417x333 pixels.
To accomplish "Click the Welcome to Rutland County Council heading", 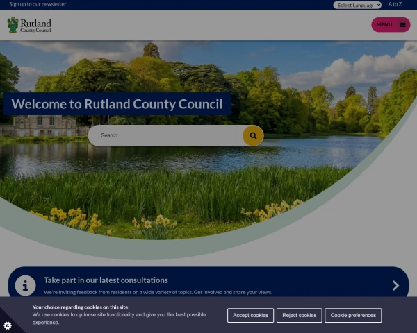I will [x=117, y=104].
